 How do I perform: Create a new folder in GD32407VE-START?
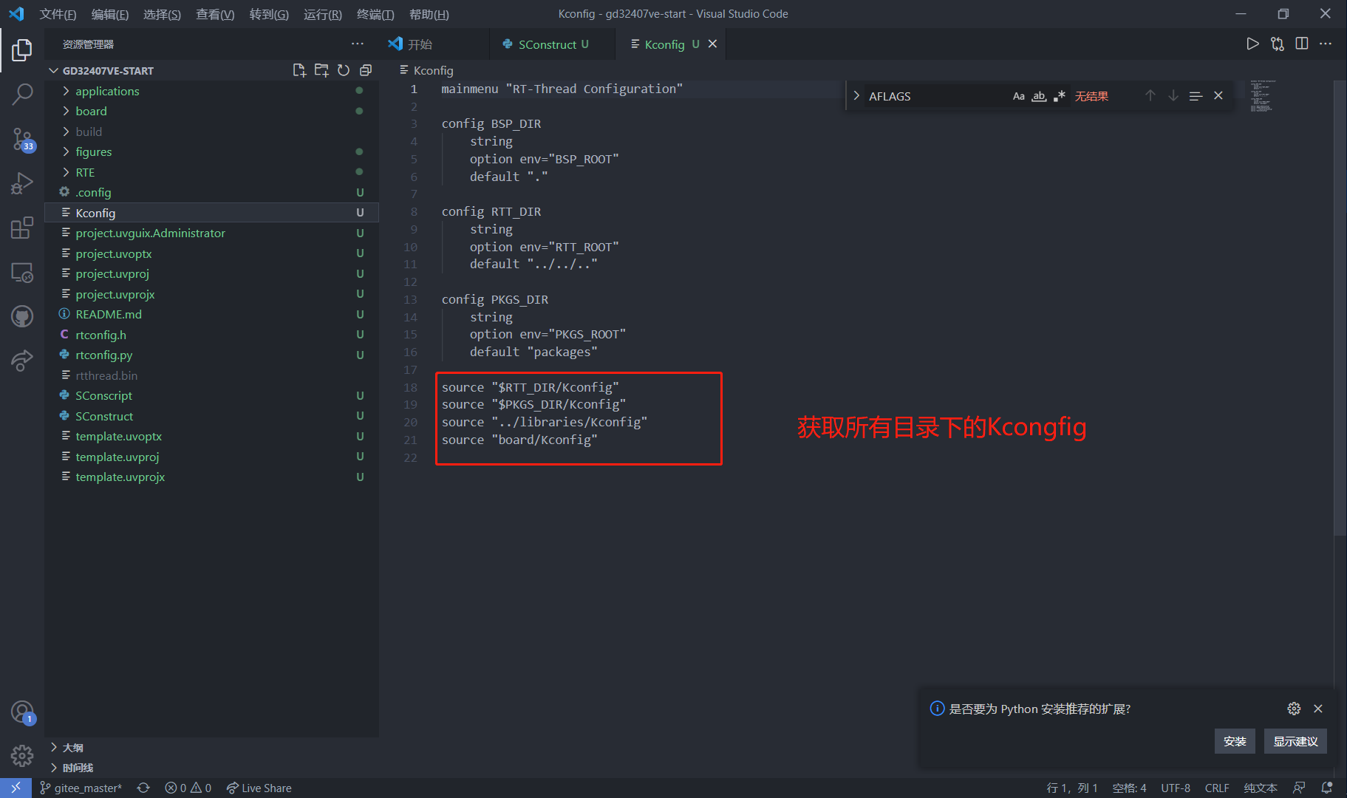pos(321,70)
